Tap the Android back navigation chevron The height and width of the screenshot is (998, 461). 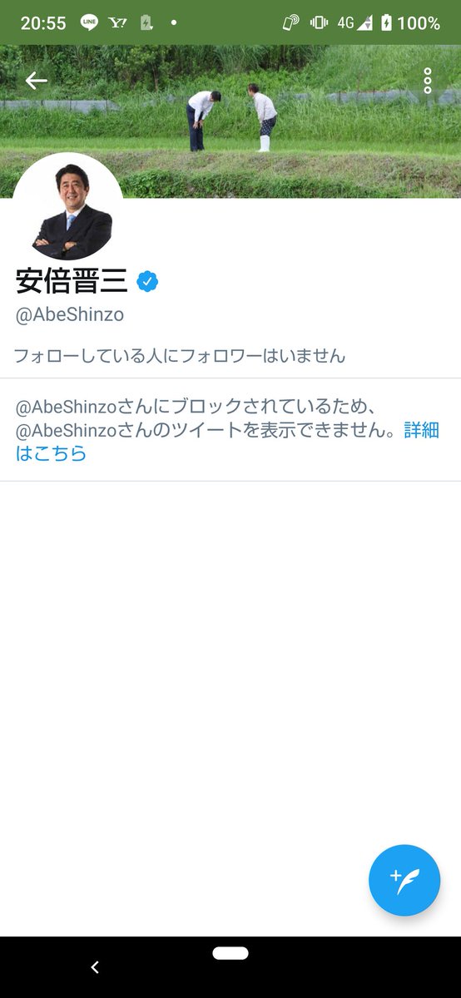94,967
